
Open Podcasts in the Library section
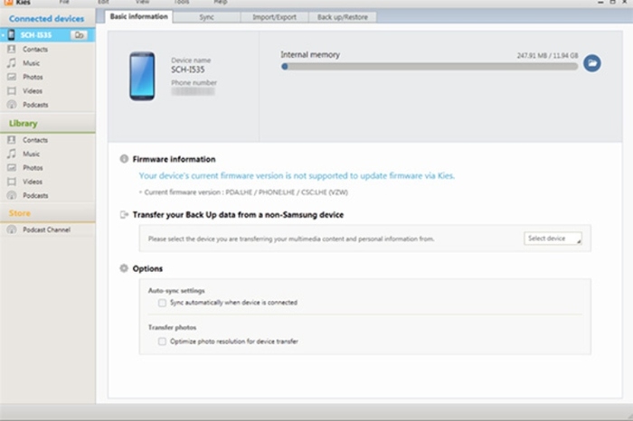pos(34,195)
